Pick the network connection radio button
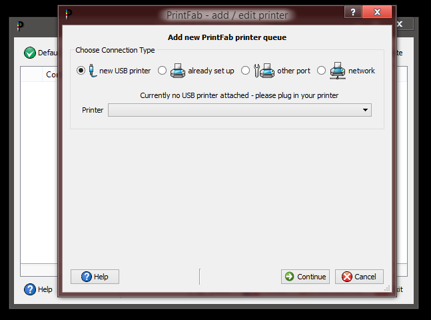This screenshot has width=431, height=320. click(x=321, y=71)
